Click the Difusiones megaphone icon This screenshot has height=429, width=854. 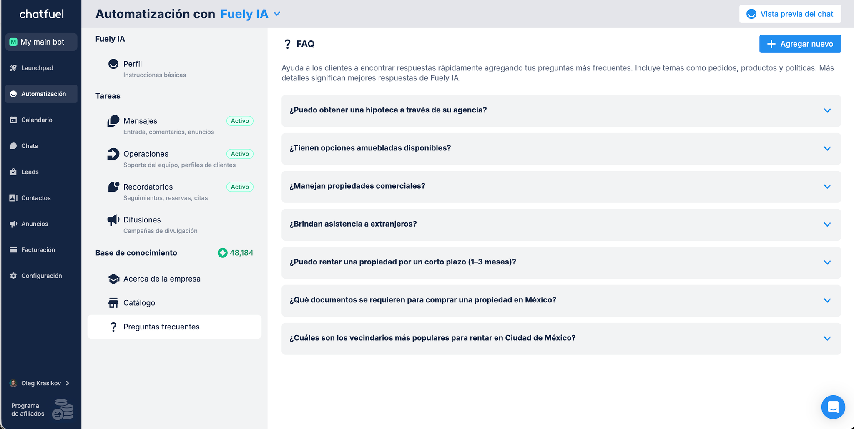point(113,220)
